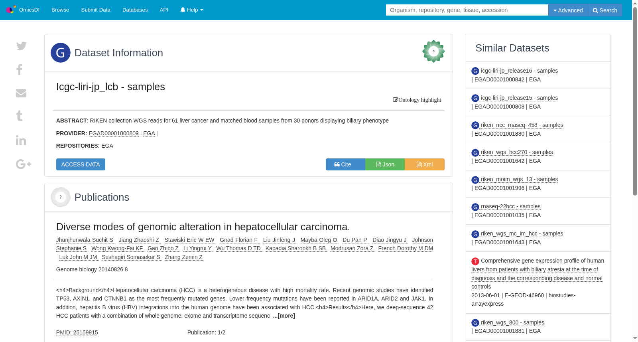Screen dimensions: 638x342
Task: Open riken_wgs_hcc270 - samples dataset
Action: pos(517,152)
